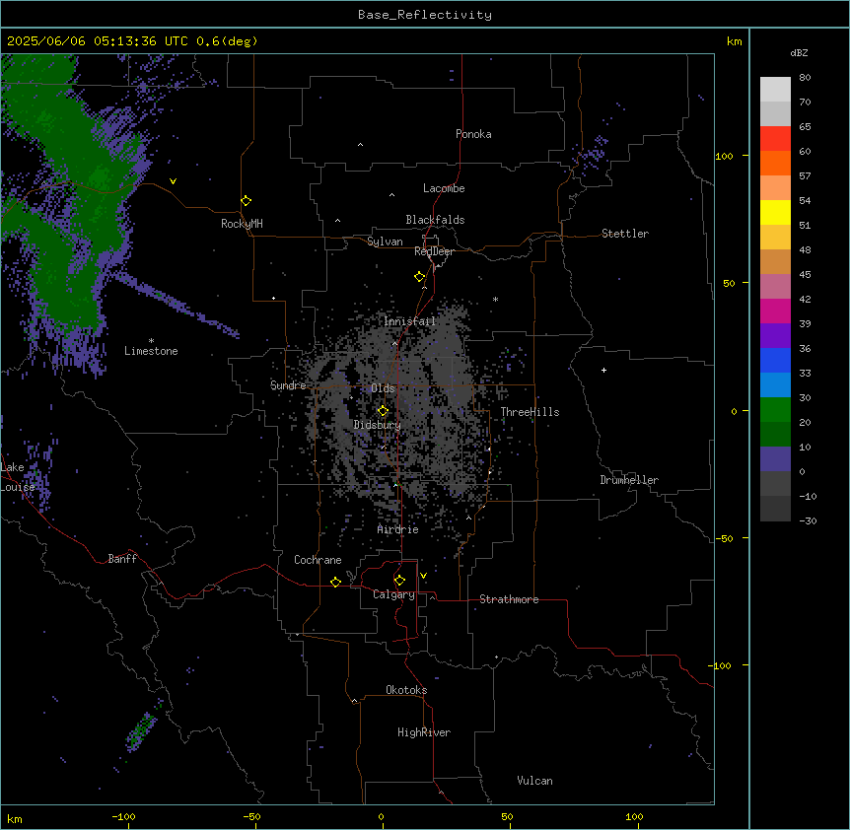Click the green echo blob southwest of Banff
This screenshot has width=850, height=830.
pyautogui.click(x=142, y=729)
